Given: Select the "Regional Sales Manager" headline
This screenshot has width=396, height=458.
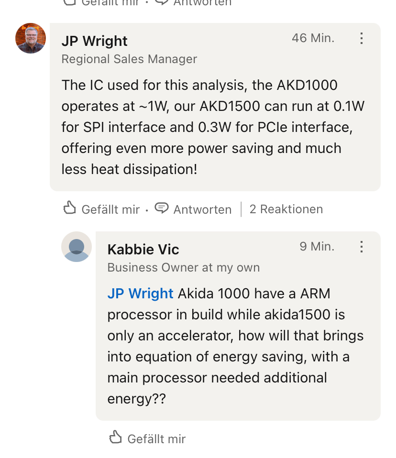Looking at the screenshot, I should tap(129, 59).
